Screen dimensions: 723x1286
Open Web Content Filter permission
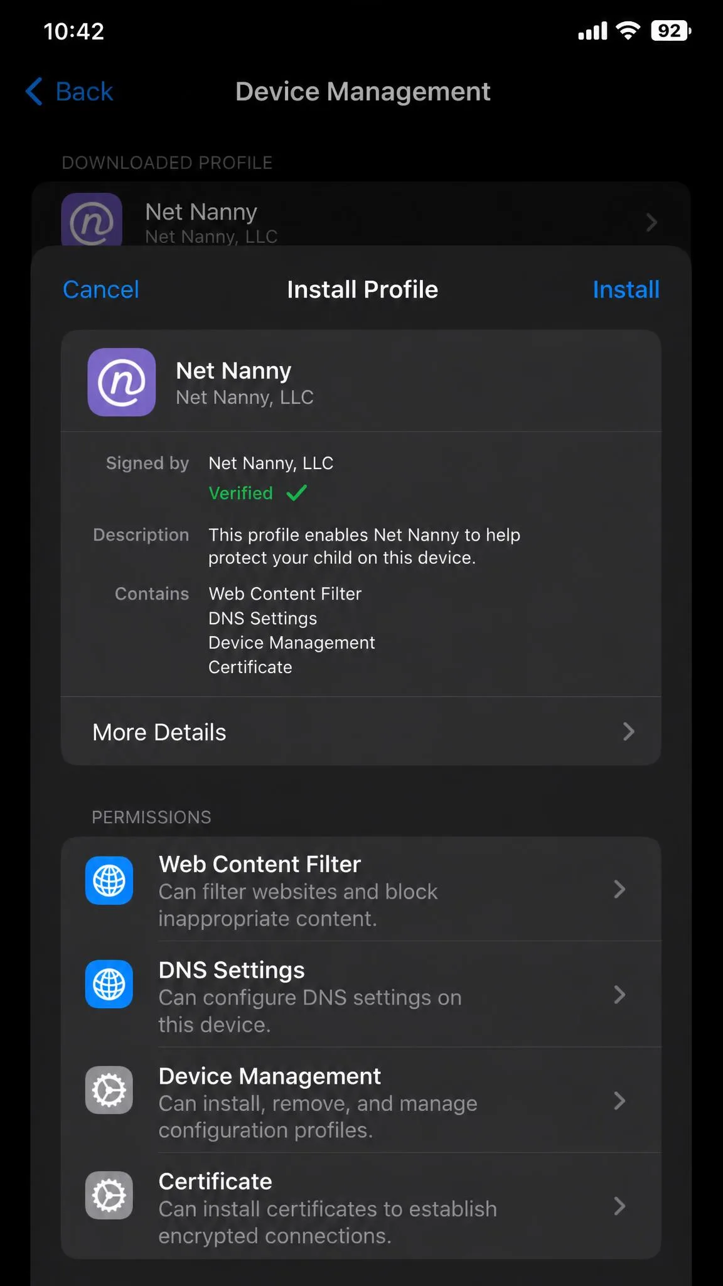pyautogui.click(x=361, y=889)
